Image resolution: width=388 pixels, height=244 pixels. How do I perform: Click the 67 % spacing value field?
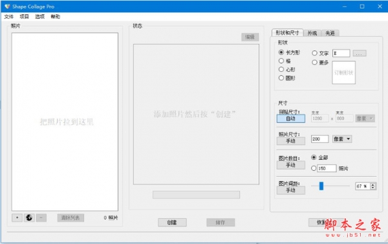click(363, 186)
